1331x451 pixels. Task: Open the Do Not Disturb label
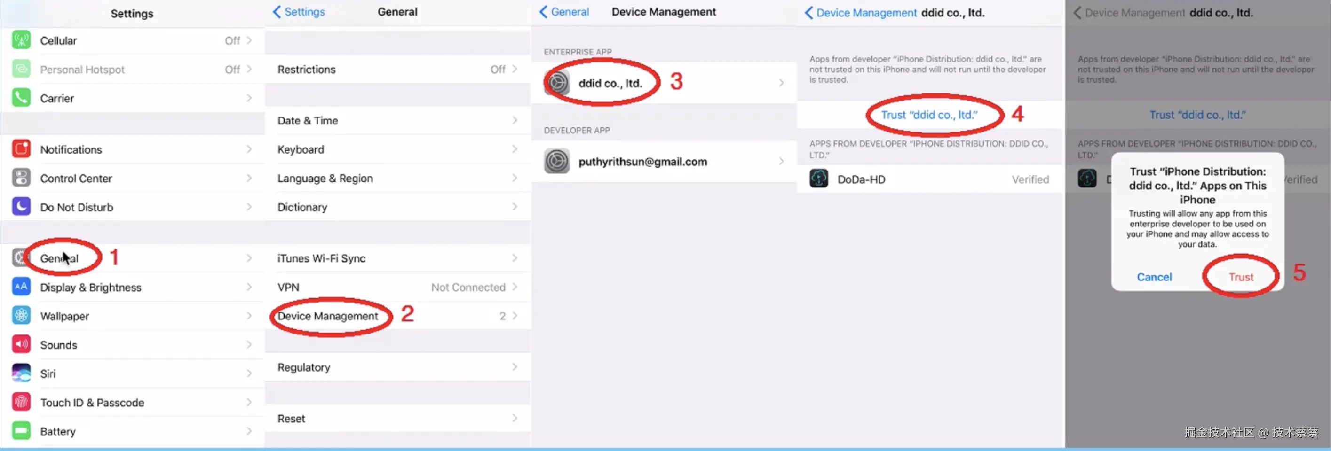click(77, 207)
